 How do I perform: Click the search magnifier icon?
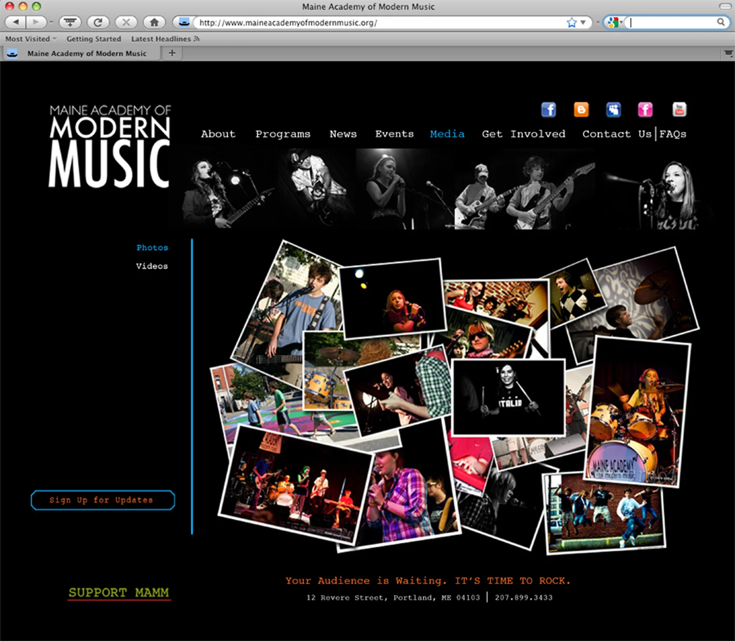click(721, 22)
